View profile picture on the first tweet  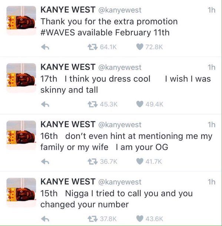click(x=21, y=20)
